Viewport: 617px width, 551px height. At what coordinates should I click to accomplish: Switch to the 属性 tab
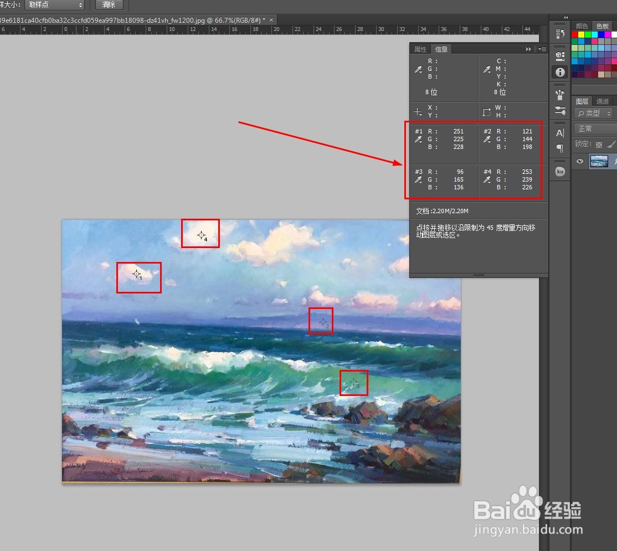(420, 49)
